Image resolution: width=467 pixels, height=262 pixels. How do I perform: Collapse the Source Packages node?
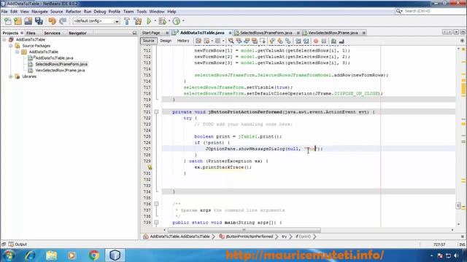(x=11, y=46)
